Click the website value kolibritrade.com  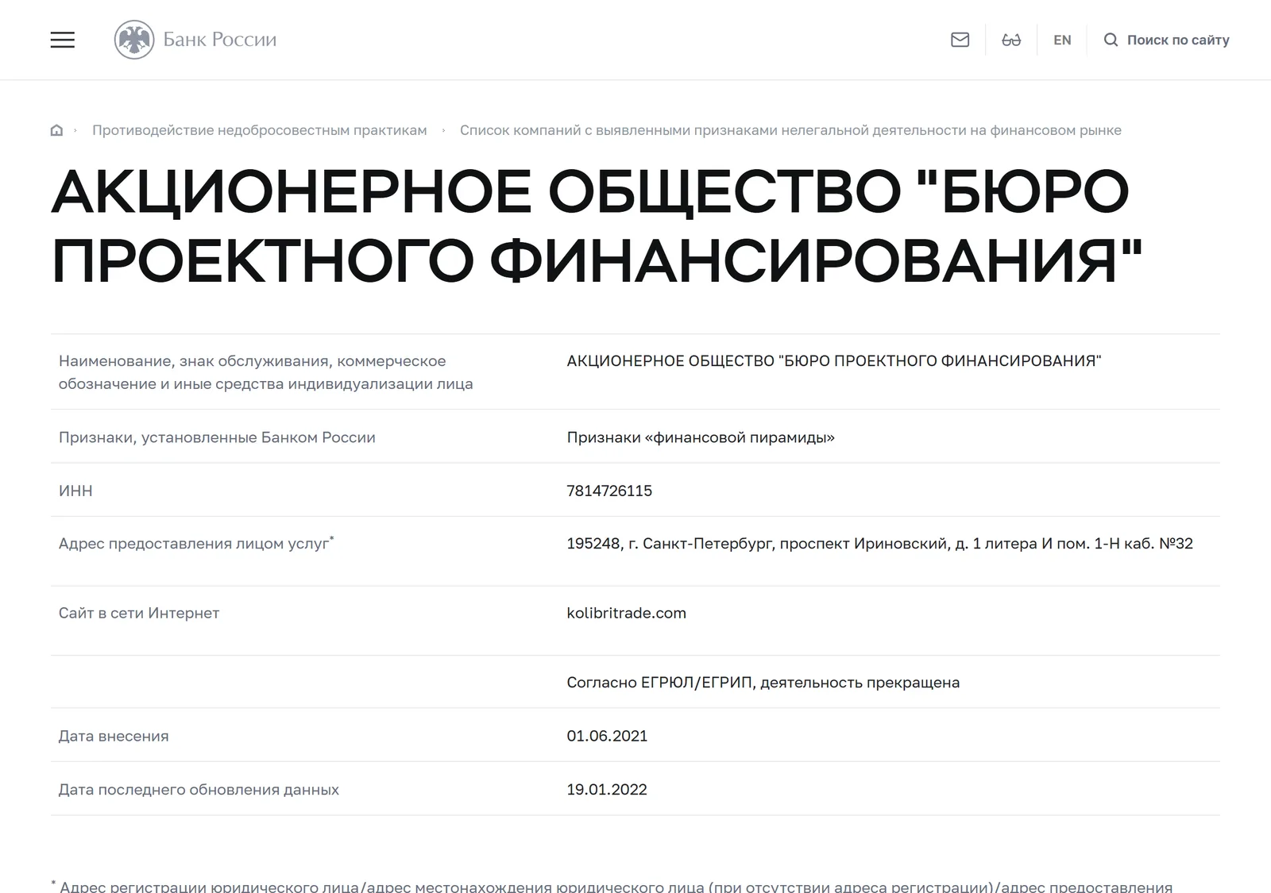(626, 613)
